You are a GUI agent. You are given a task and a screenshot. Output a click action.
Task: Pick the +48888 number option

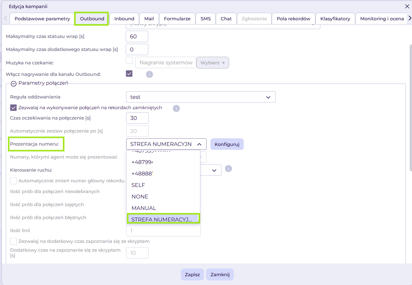(163, 174)
